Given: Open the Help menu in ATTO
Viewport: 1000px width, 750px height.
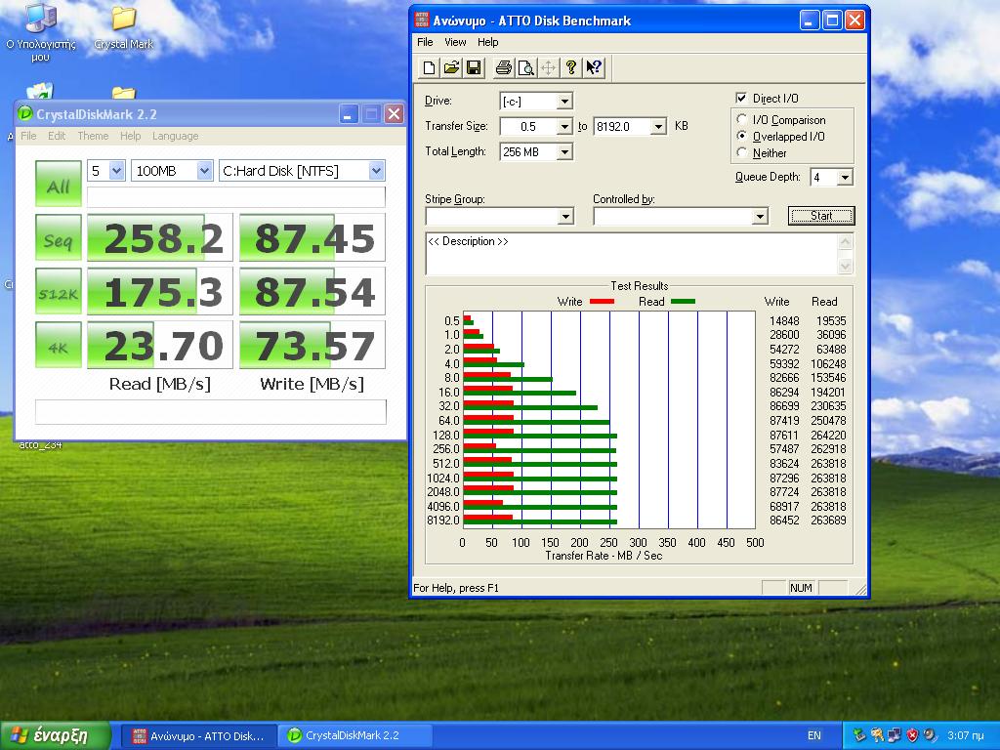Looking at the screenshot, I should pos(488,42).
